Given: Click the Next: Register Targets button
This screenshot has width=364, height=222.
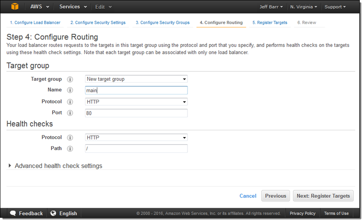Looking at the screenshot, I should pos(323,196).
